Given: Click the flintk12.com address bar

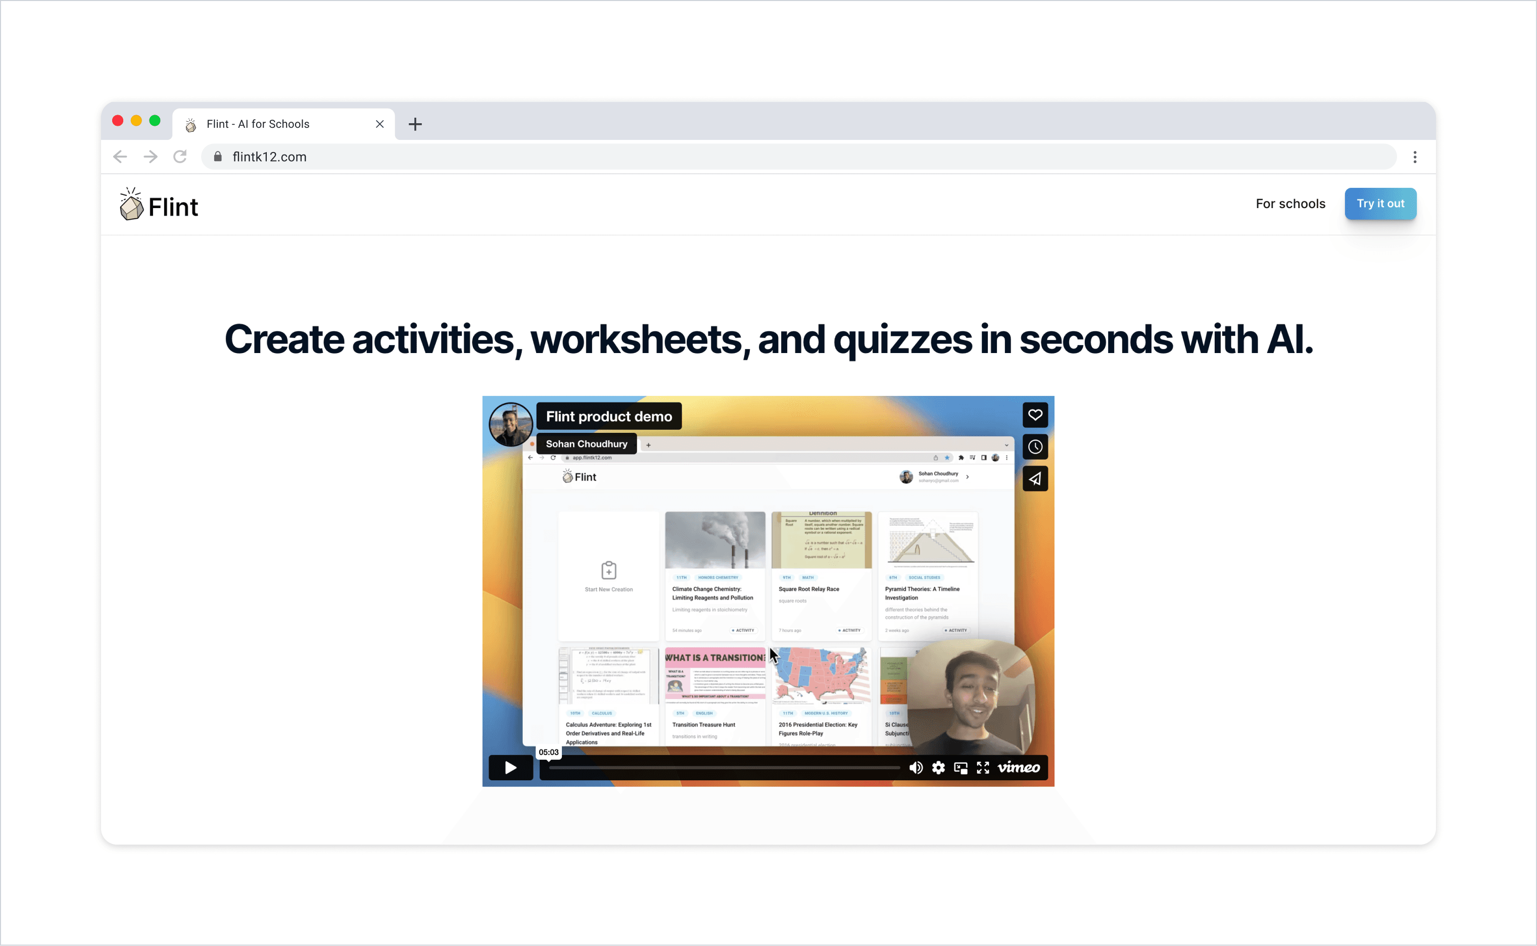Looking at the screenshot, I should (x=798, y=157).
